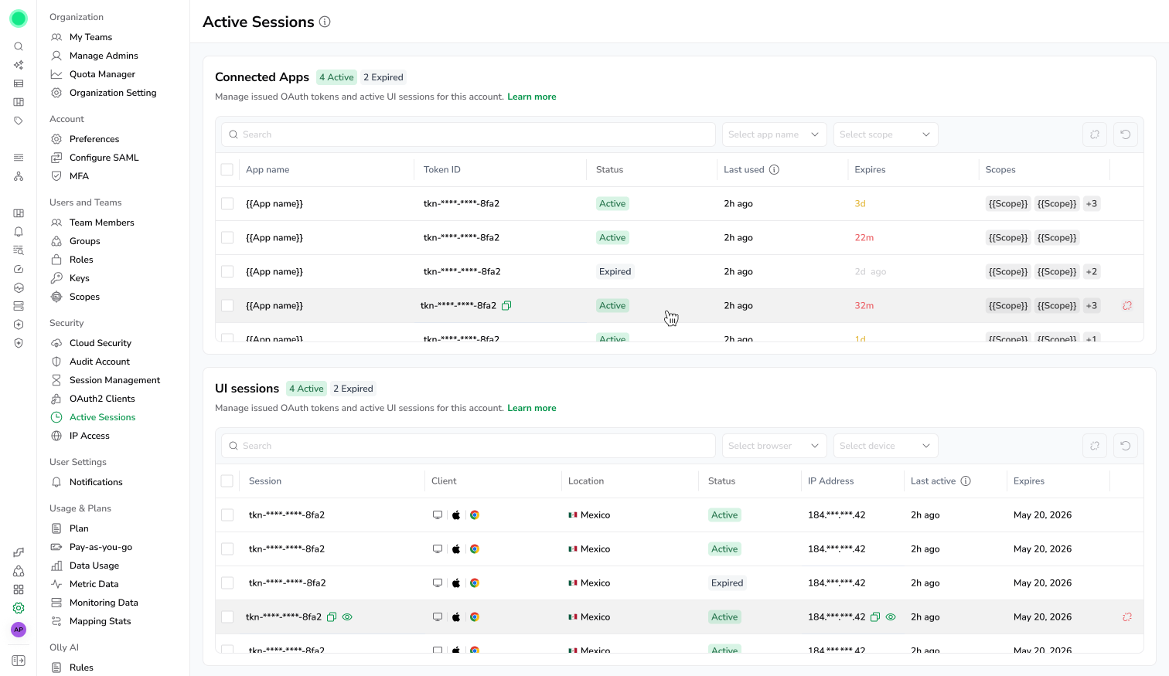Click the refresh button in Connected Apps toolbar
Viewport: 1169px width, 676px height.
tap(1126, 134)
